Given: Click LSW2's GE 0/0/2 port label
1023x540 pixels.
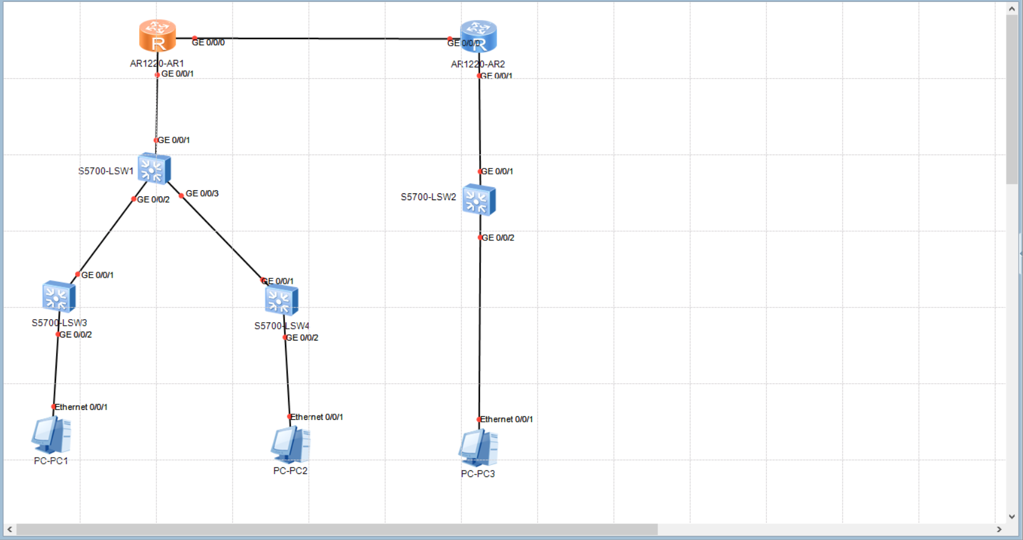Looking at the screenshot, I should tap(498, 237).
